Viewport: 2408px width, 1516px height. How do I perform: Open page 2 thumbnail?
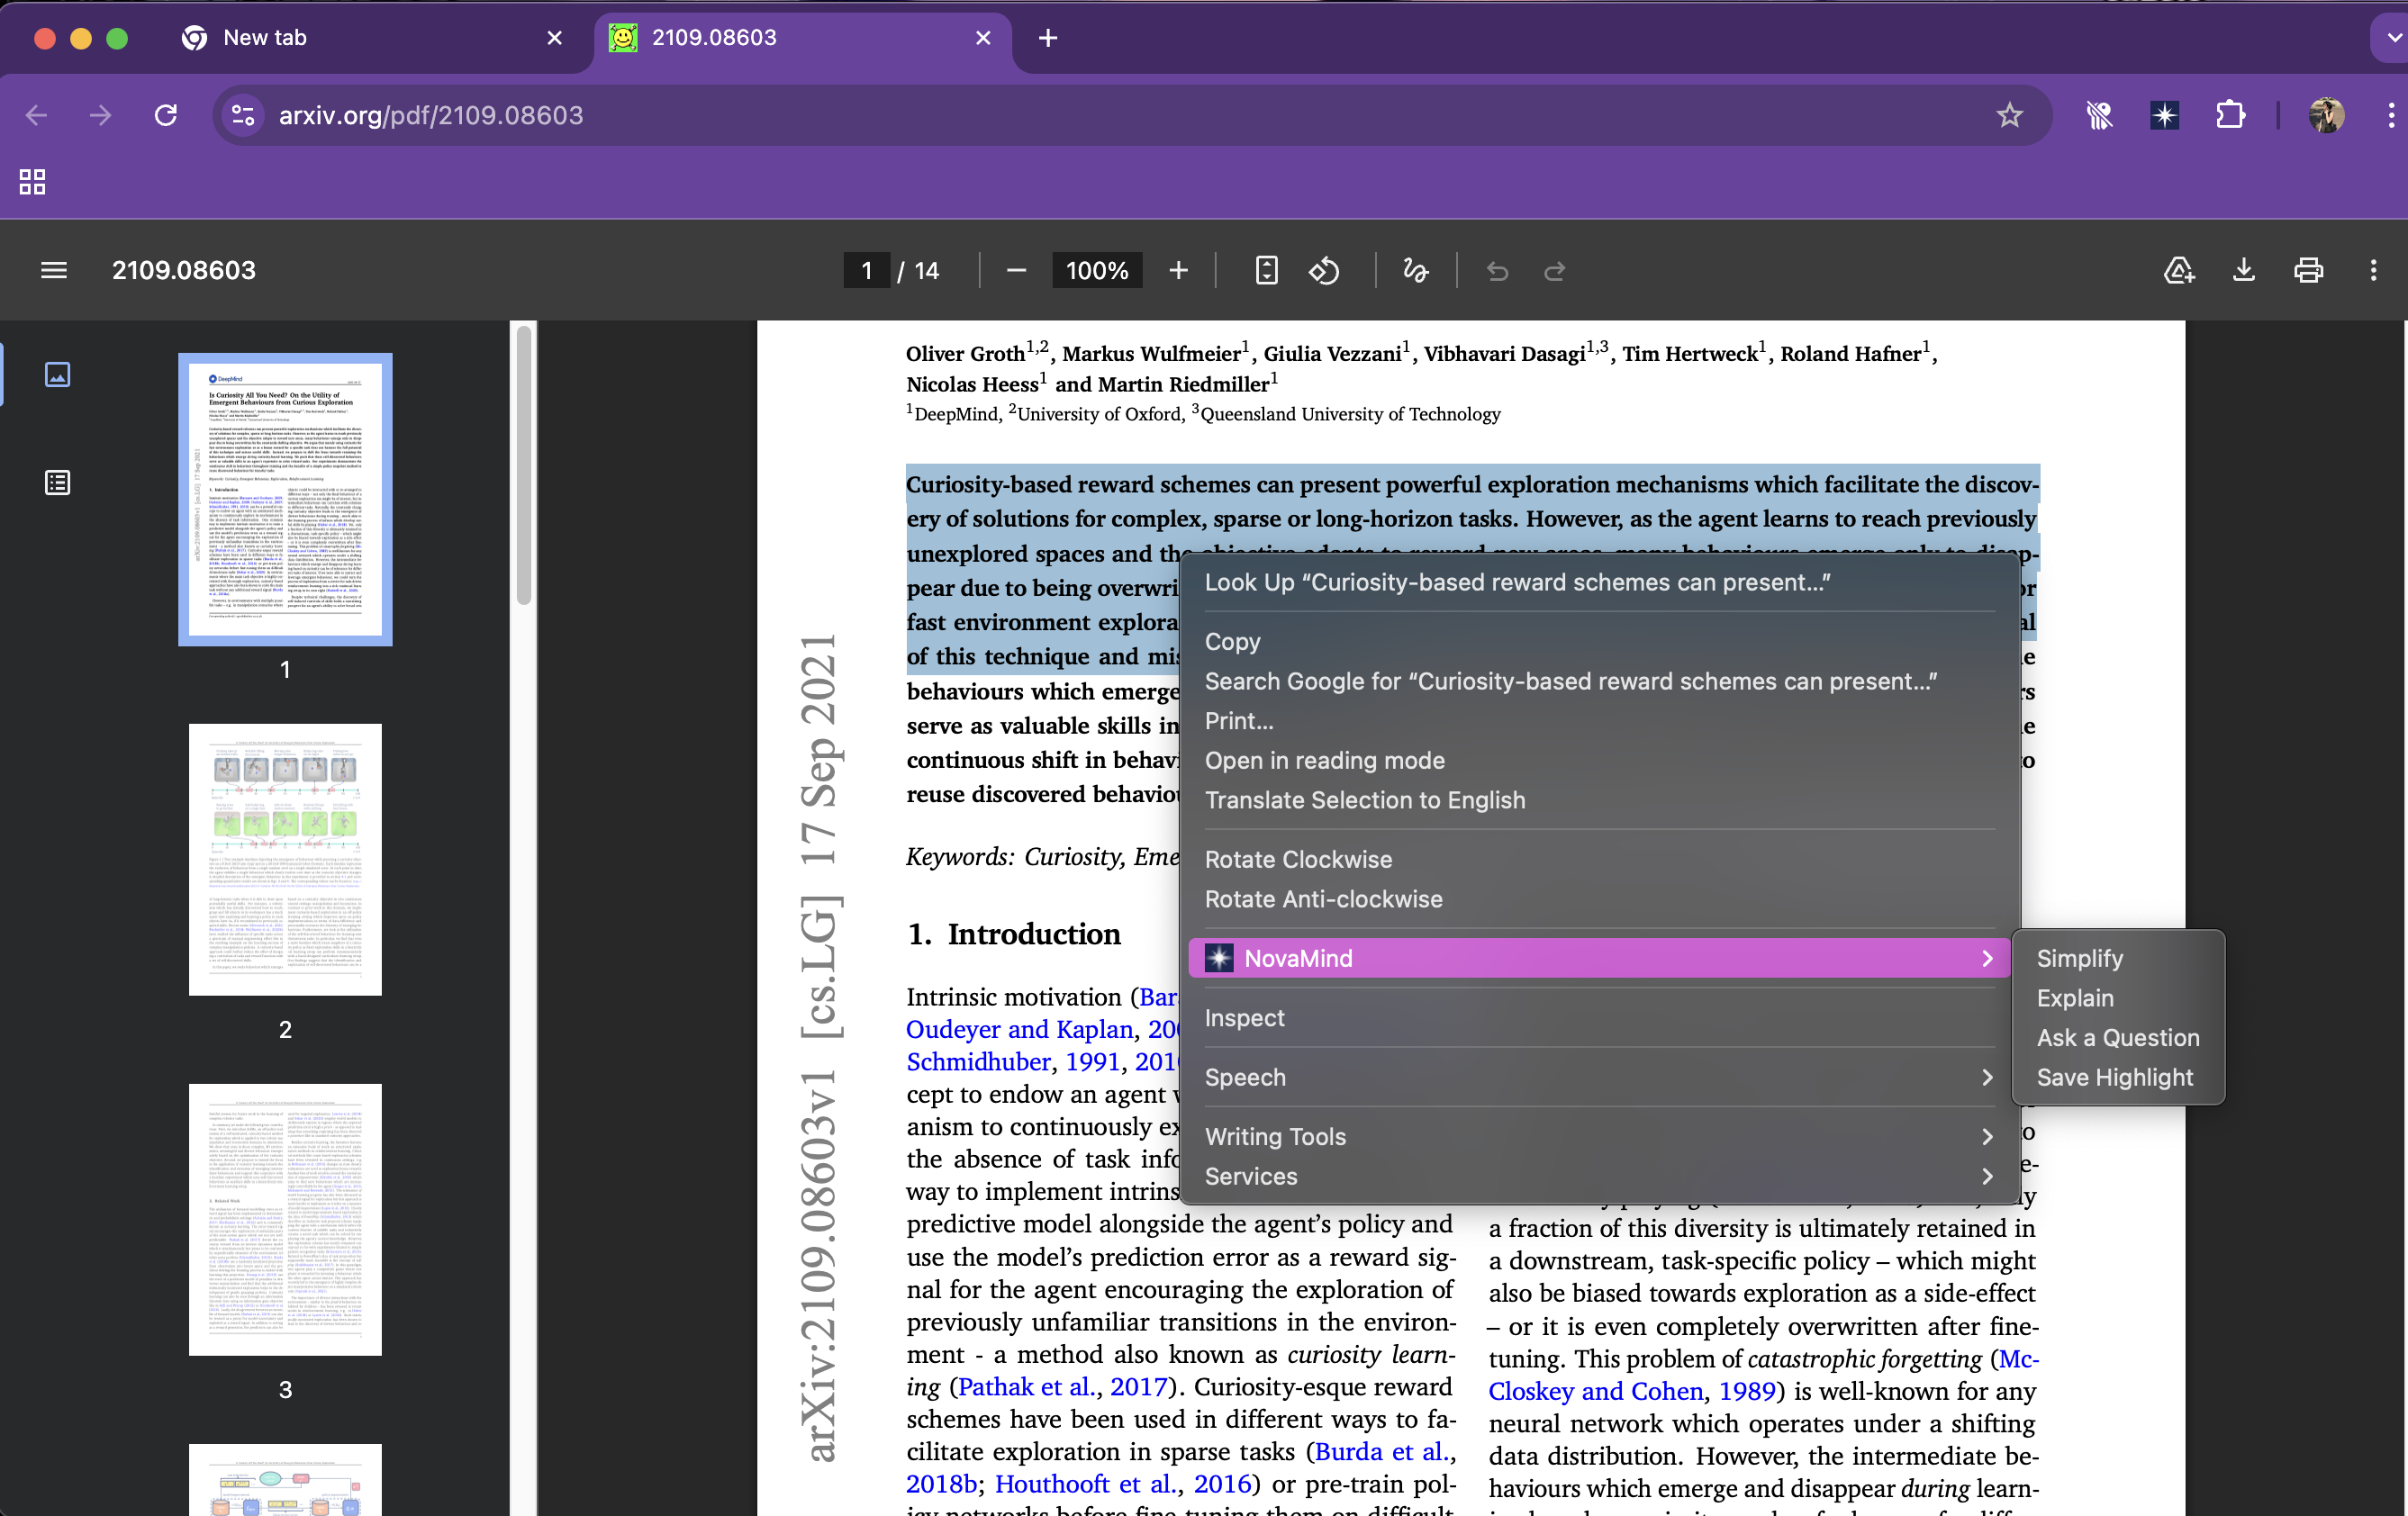pyautogui.click(x=285, y=860)
